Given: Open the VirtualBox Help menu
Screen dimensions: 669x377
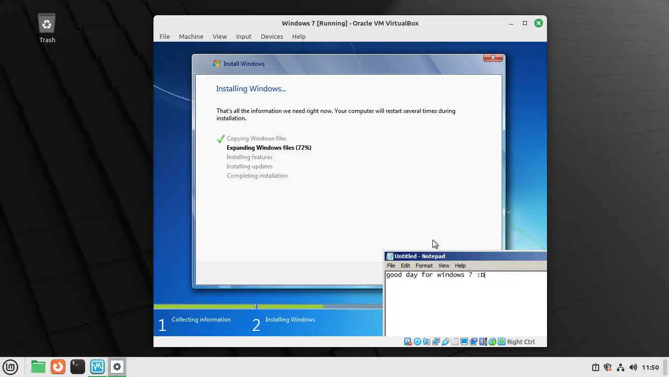Looking at the screenshot, I should tap(299, 36).
